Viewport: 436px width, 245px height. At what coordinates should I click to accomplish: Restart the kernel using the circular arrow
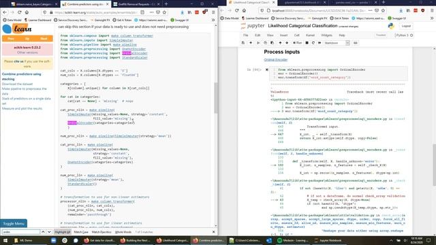[x=313, y=43]
